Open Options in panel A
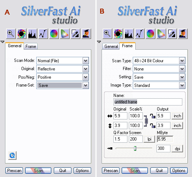 [82, 171]
